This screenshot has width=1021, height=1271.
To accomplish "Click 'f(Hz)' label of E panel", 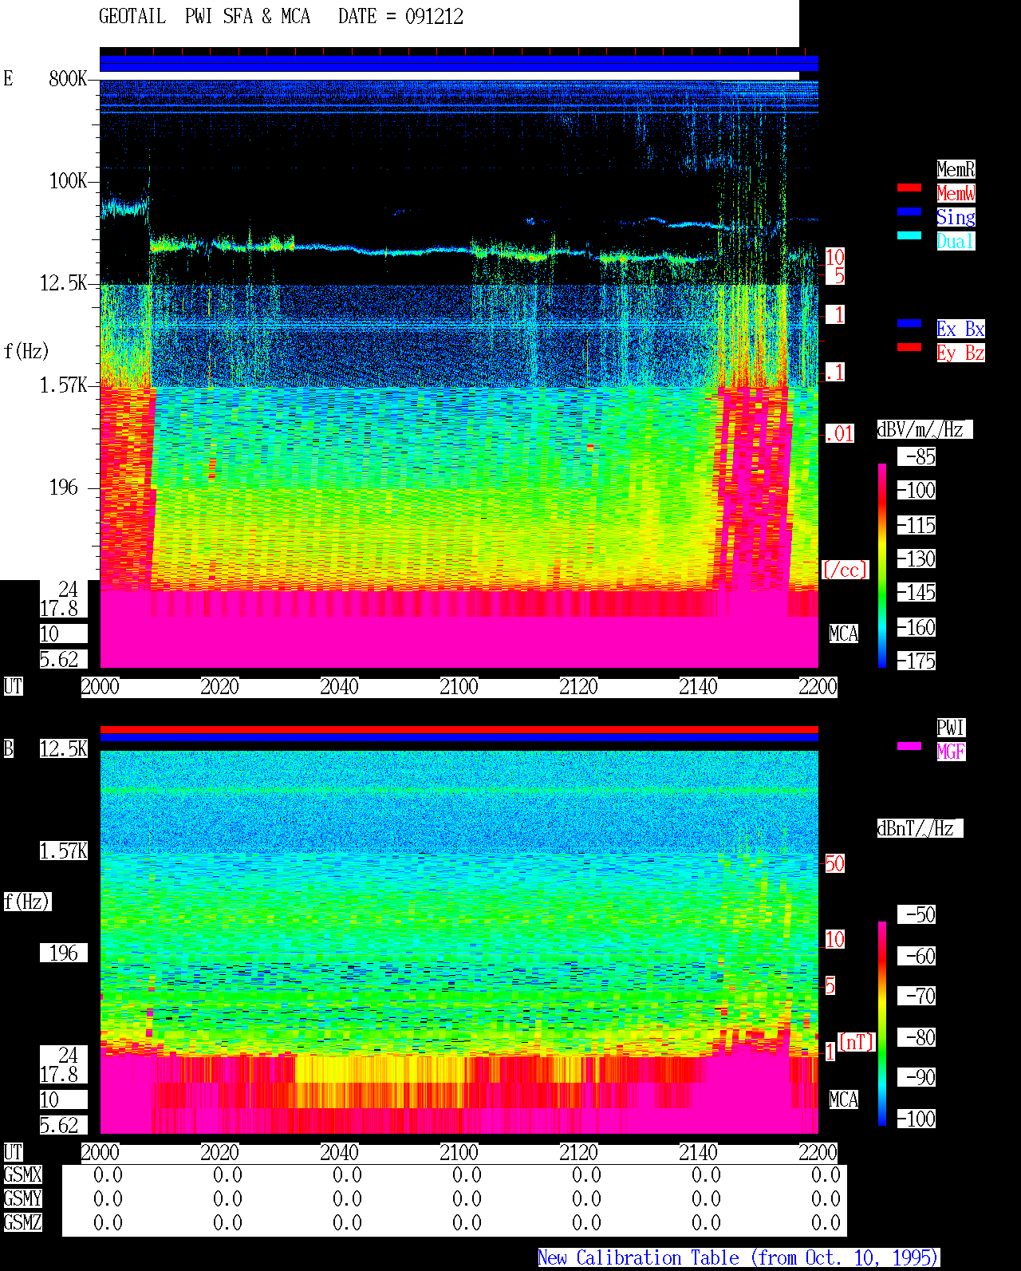I will [x=26, y=351].
